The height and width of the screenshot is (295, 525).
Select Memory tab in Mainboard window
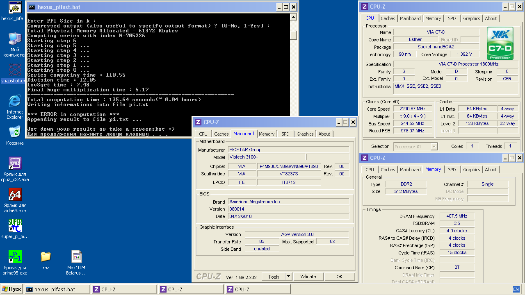point(267,134)
